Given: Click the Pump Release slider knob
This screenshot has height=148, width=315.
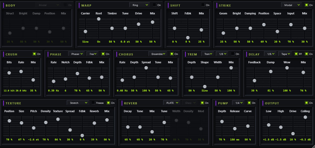Looking at the screenshot, I should [235, 129].
